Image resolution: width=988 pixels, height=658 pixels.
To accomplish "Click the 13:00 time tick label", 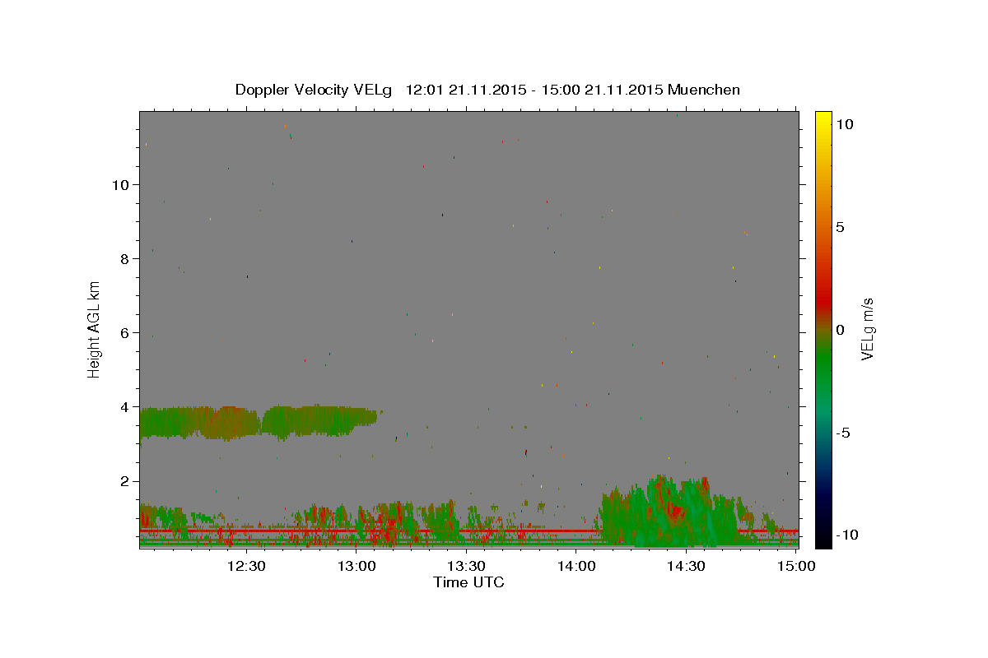I will tap(356, 565).
